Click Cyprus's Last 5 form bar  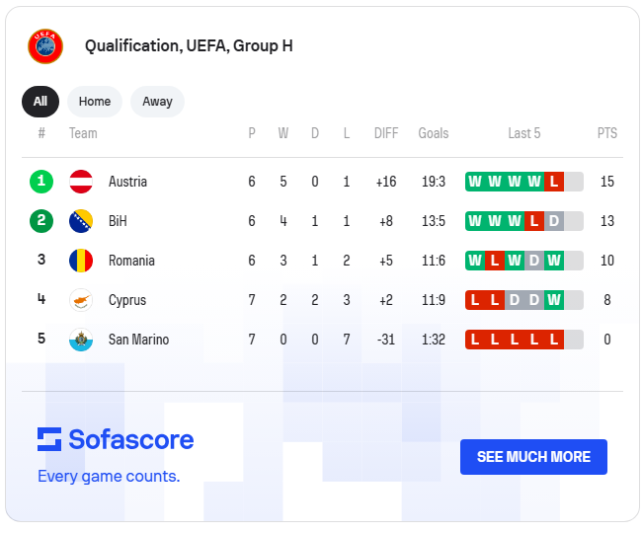tap(523, 300)
